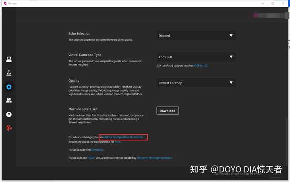Viewport: 290px width, 182px height.
Task: Open the Arcade joystick icon
Action: (9, 73)
